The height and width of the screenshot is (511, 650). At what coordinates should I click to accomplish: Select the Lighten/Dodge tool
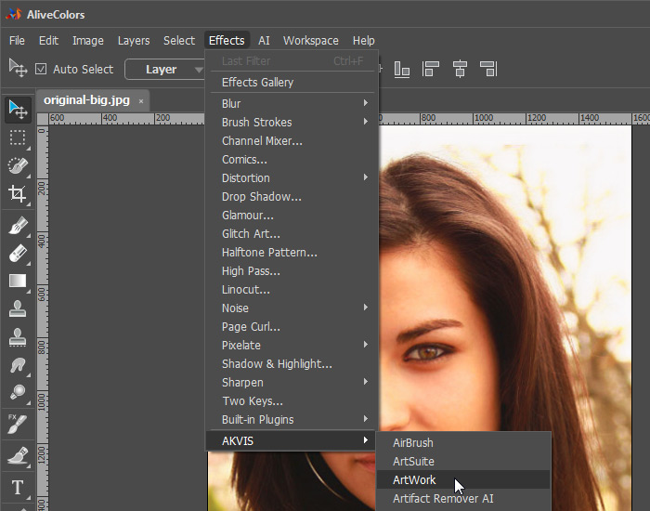(18, 392)
